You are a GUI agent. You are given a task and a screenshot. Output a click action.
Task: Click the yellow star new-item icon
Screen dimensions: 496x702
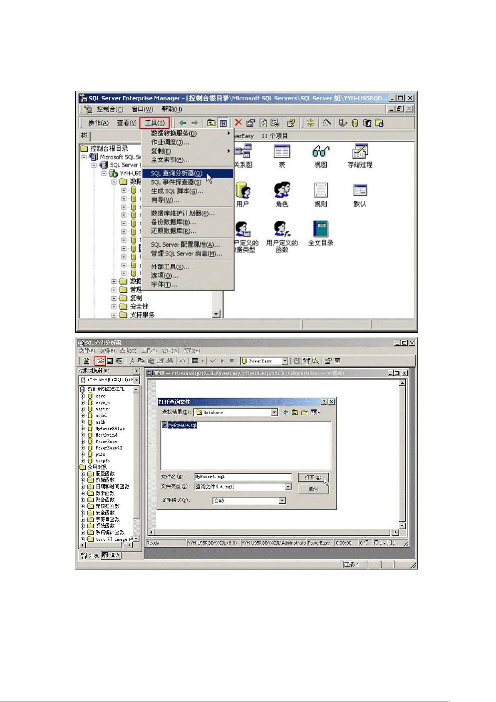310,122
